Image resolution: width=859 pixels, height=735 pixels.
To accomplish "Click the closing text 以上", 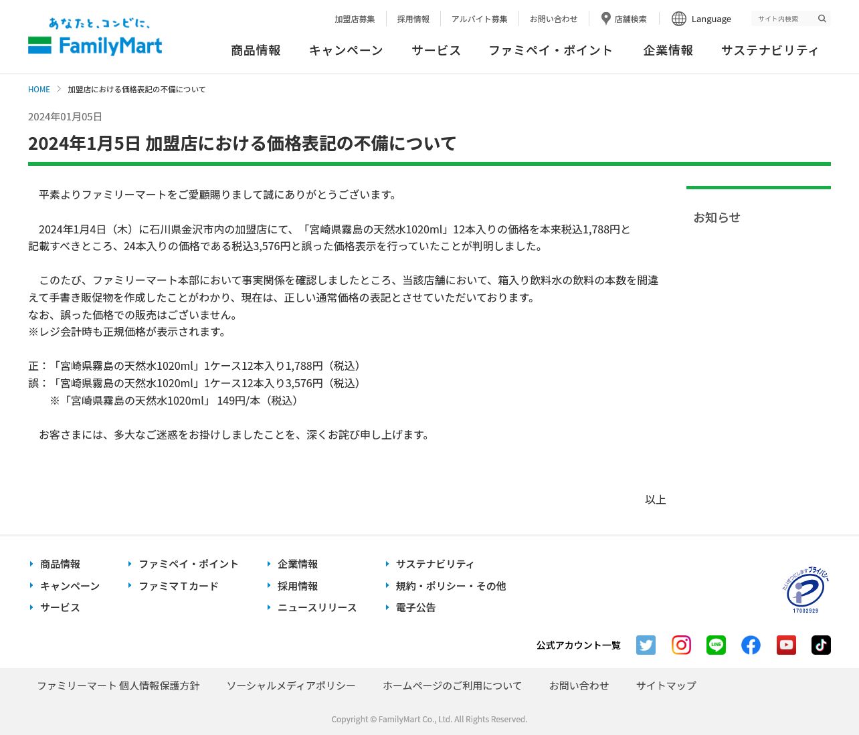I will [x=655, y=500].
